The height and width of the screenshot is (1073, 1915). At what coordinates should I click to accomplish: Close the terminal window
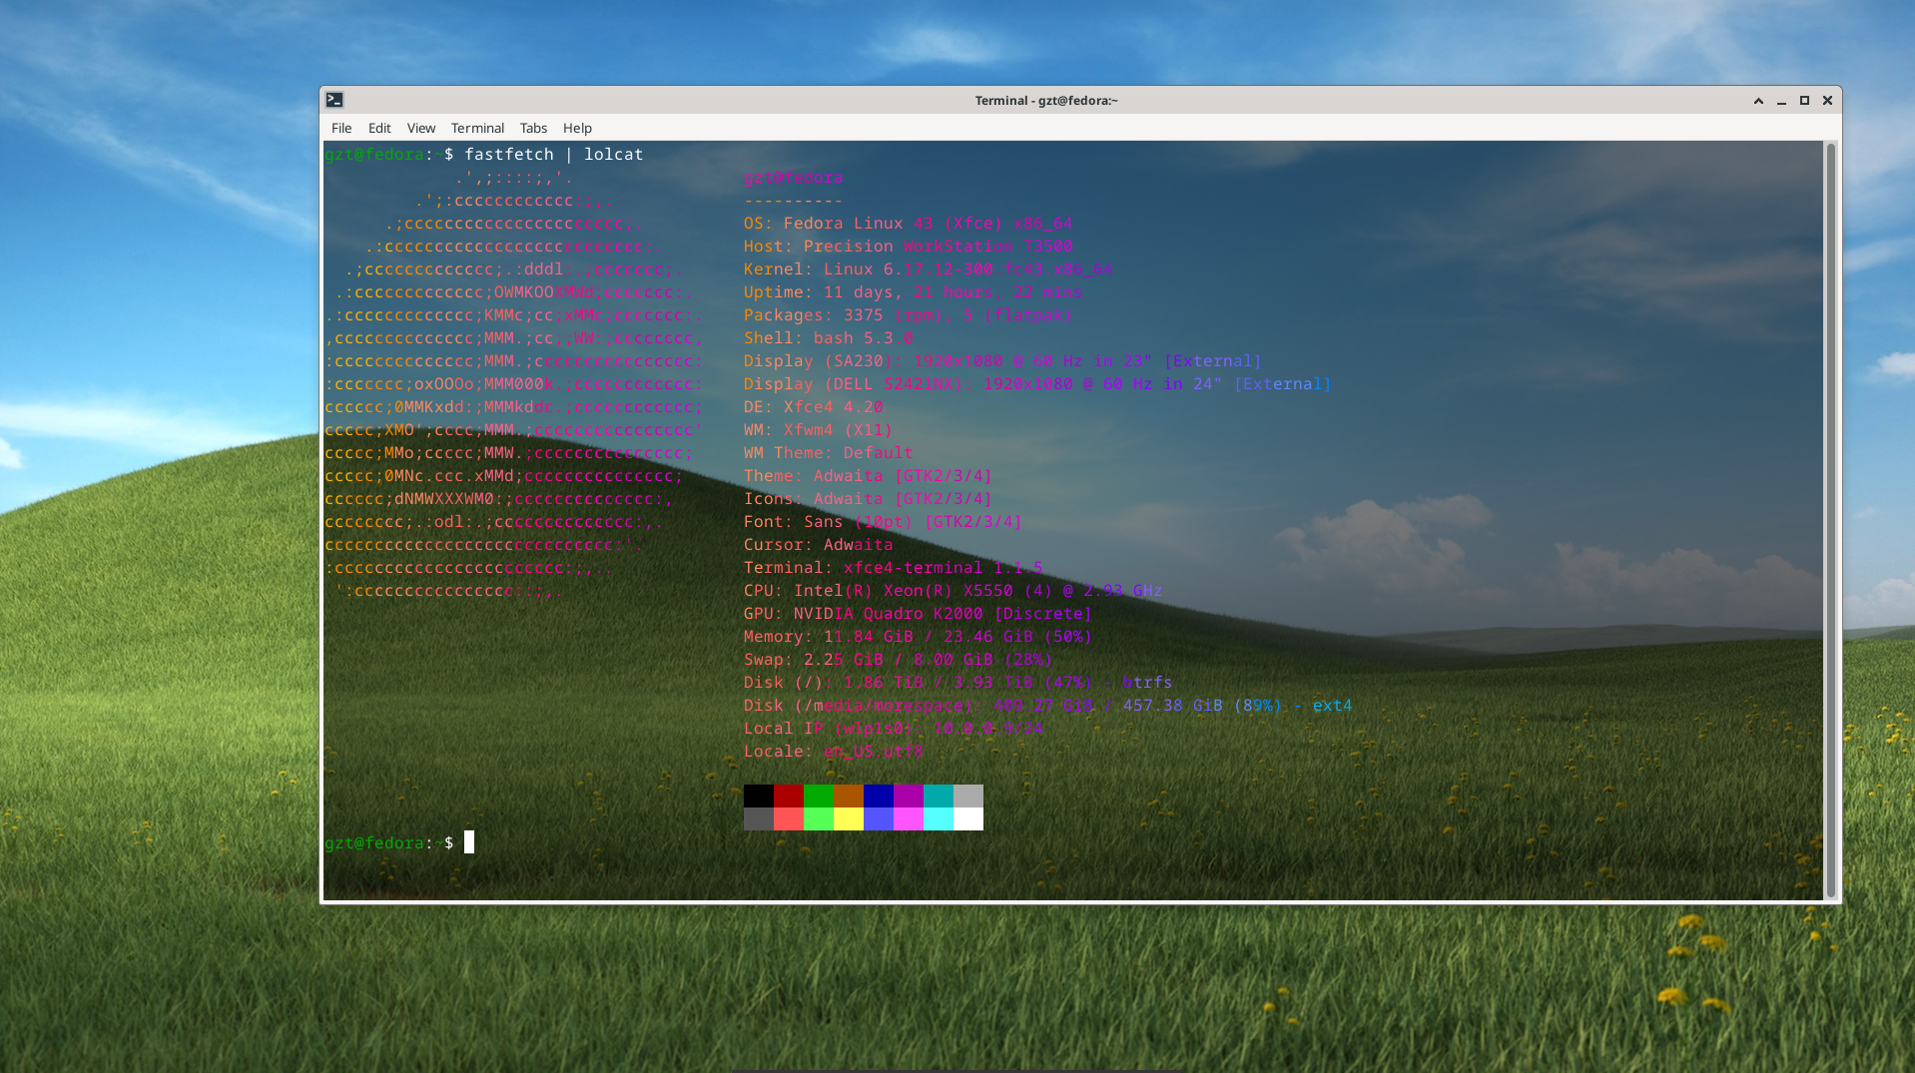[1827, 101]
